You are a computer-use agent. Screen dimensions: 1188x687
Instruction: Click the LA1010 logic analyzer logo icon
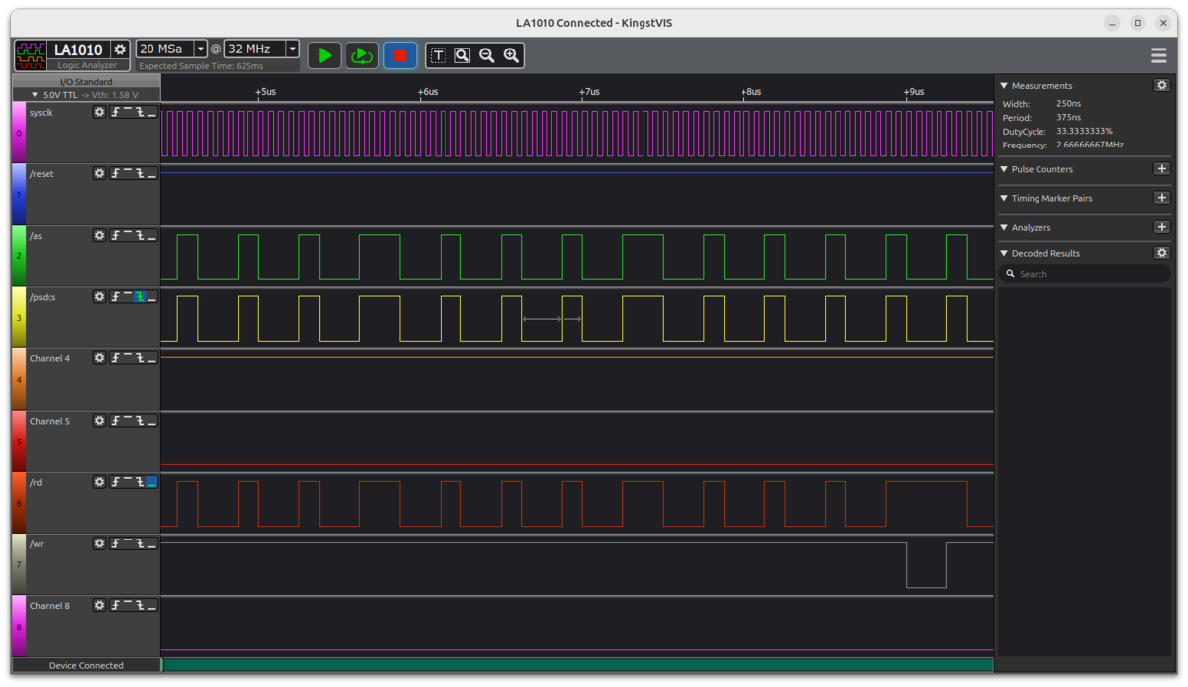pyautogui.click(x=31, y=55)
